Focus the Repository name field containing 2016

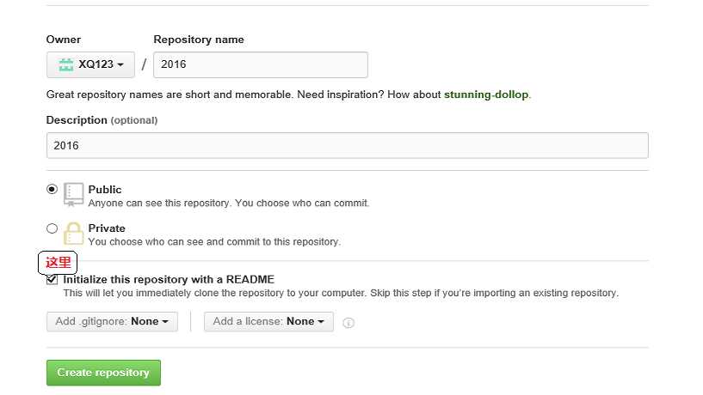click(x=260, y=64)
